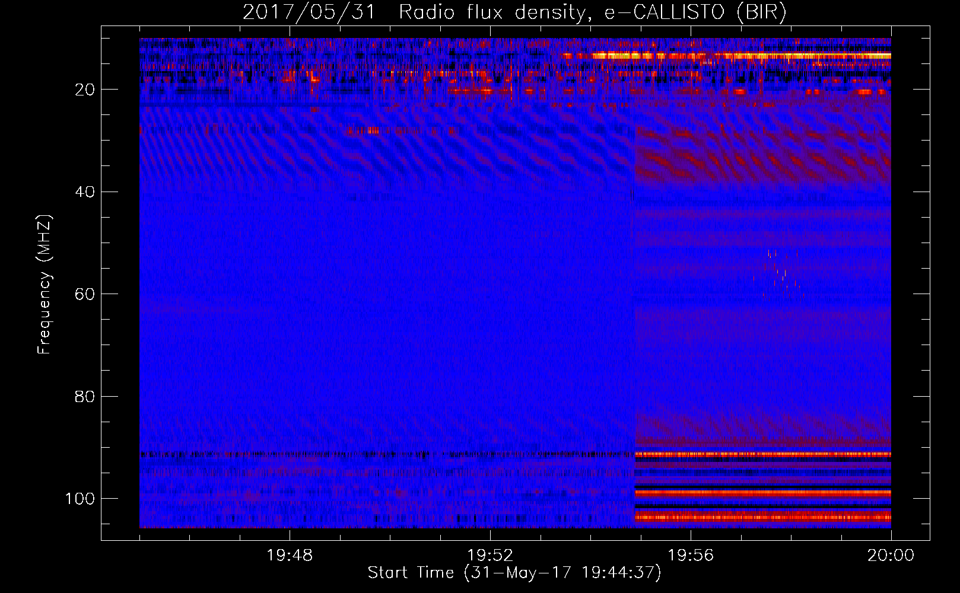Click the 60 MHz frequency tick label
The width and height of the screenshot is (960, 593).
(x=85, y=294)
